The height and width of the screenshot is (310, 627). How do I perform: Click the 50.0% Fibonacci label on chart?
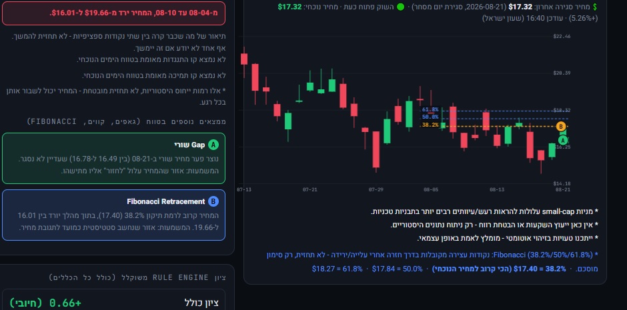coord(430,117)
